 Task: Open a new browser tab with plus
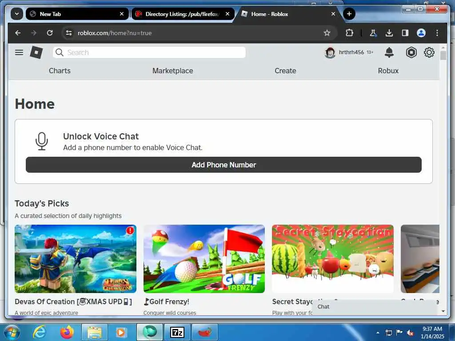pyautogui.click(x=349, y=14)
